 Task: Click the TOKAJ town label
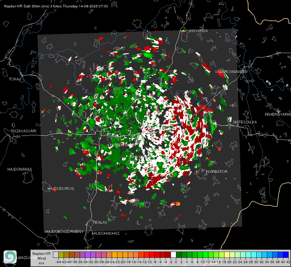[15, 79]
